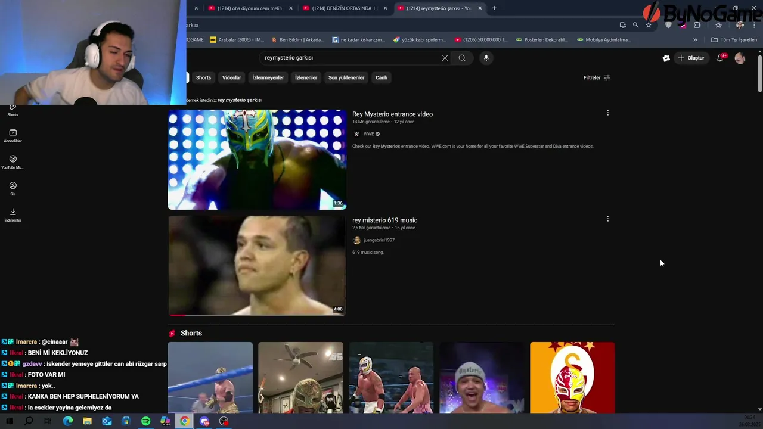Clear the YouTube search box with X

click(x=445, y=58)
